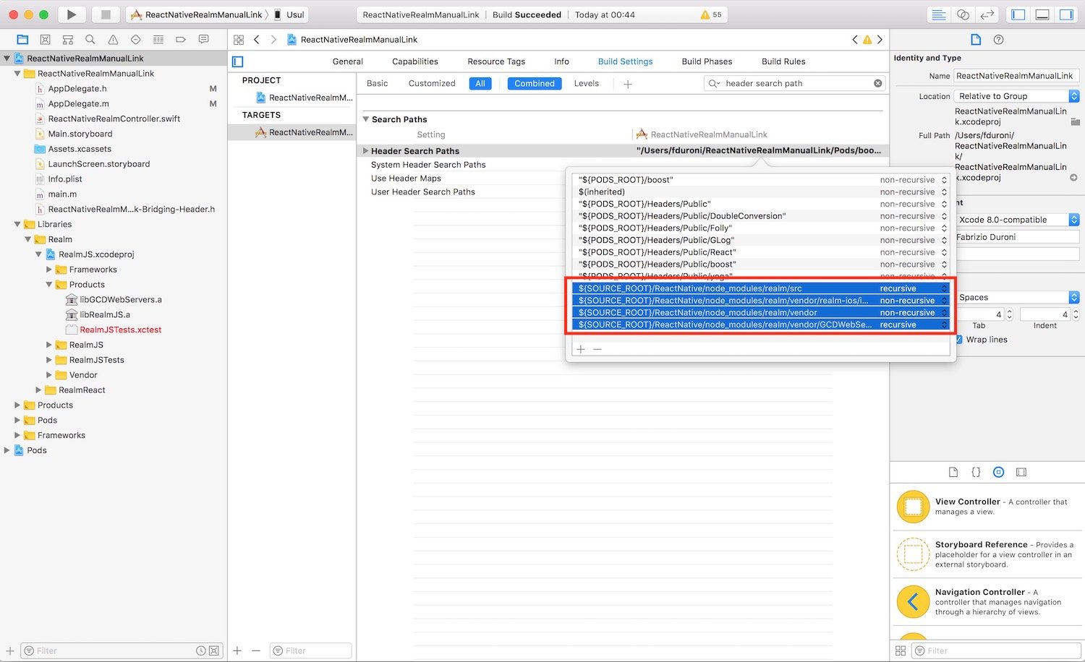Open the General tab
The width and height of the screenshot is (1085, 662).
coord(348,61)
